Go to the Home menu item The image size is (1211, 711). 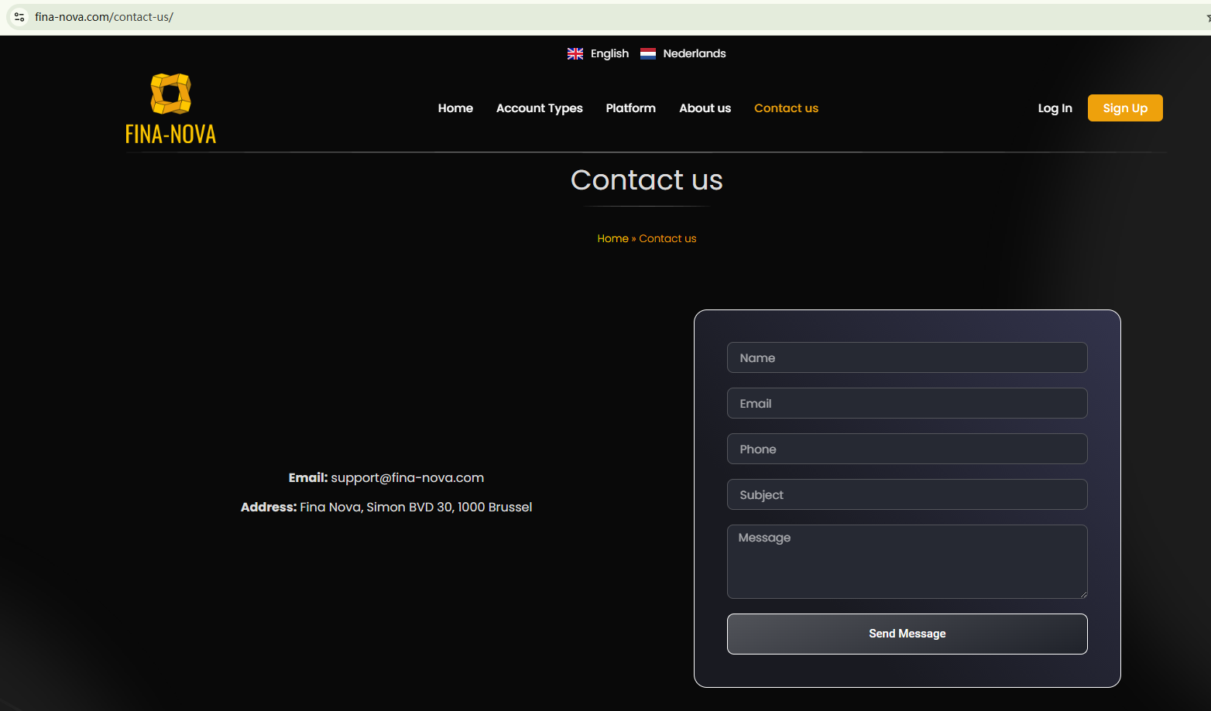pos(455,108)
